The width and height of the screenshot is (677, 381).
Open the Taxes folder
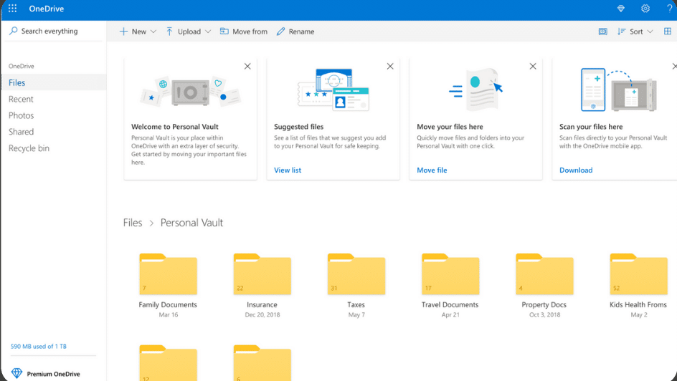[x=356, y=274]
